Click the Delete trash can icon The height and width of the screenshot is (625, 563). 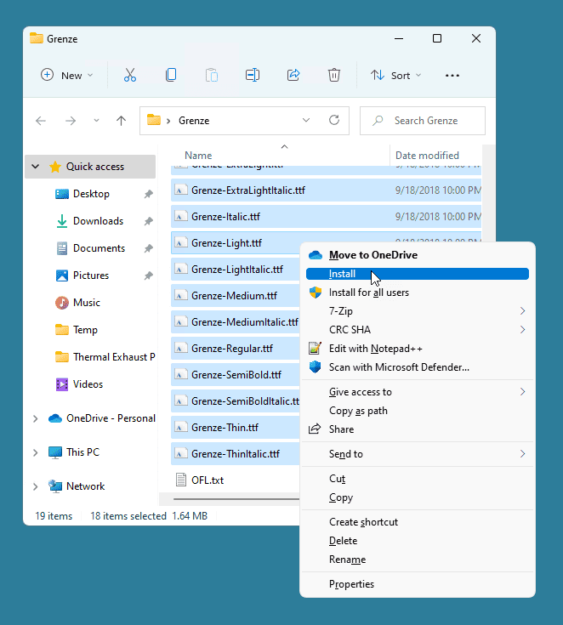pyautogui.click(x=334, y=75)
